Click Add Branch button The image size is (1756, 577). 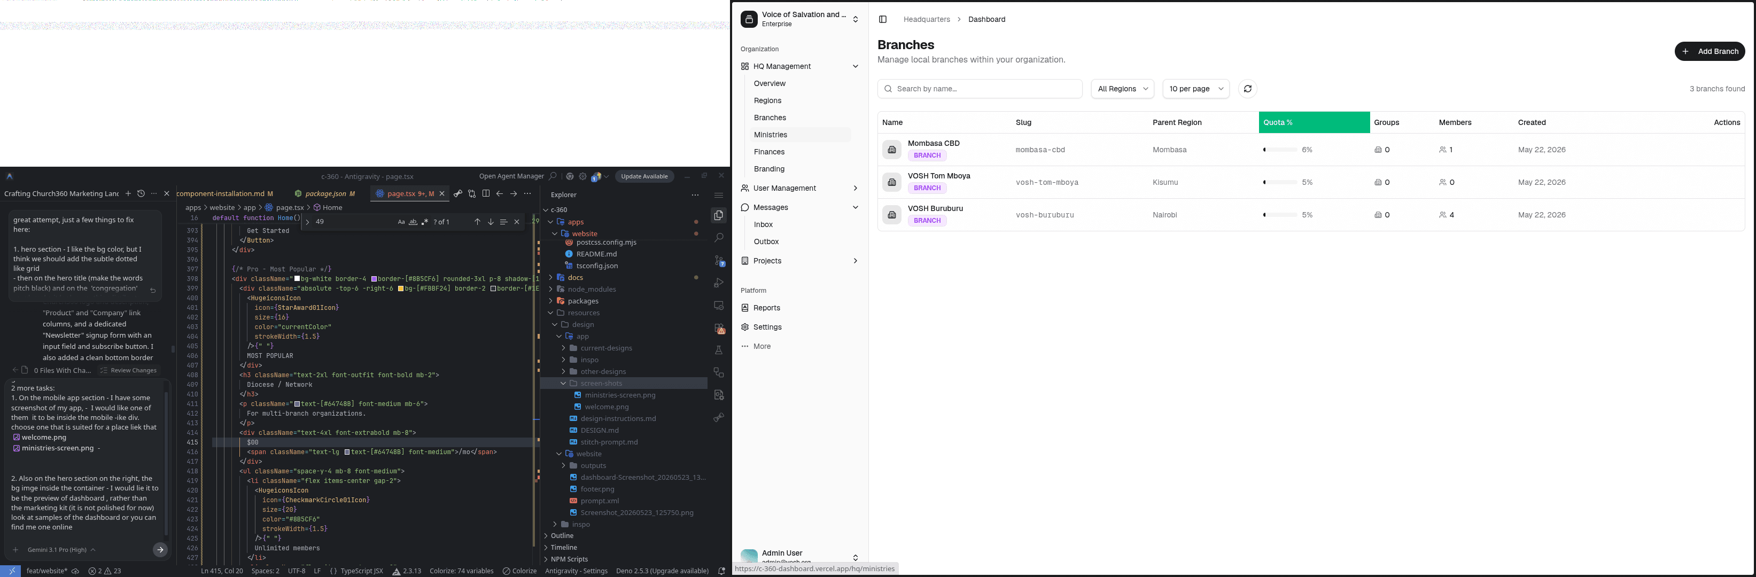tap(1709, 51)
